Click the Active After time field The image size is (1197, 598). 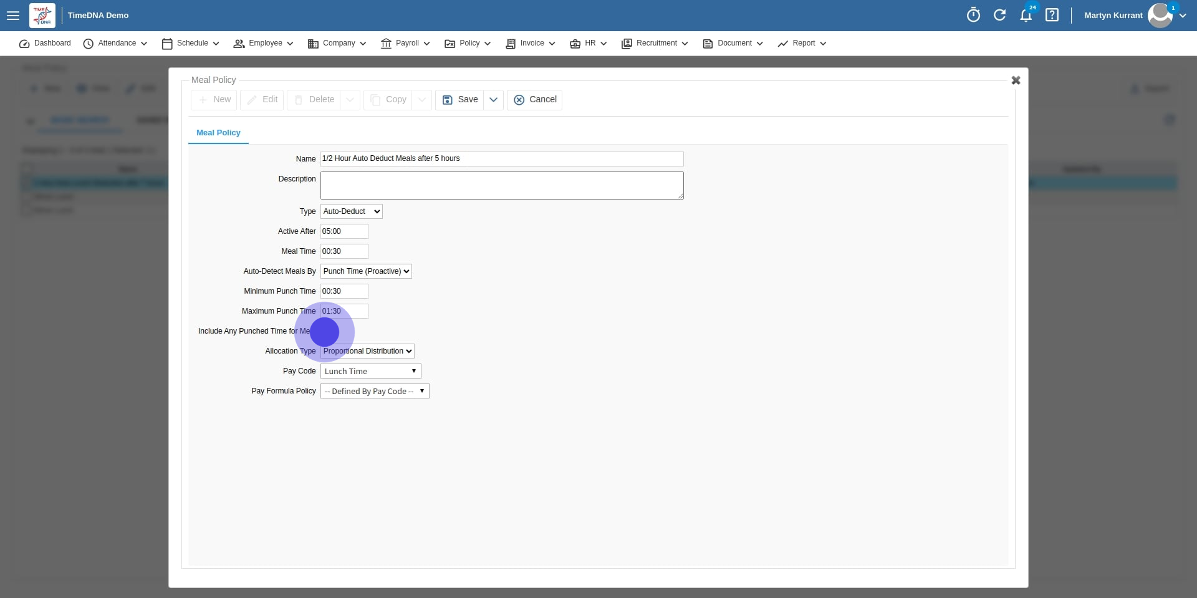tap(344, 231)
